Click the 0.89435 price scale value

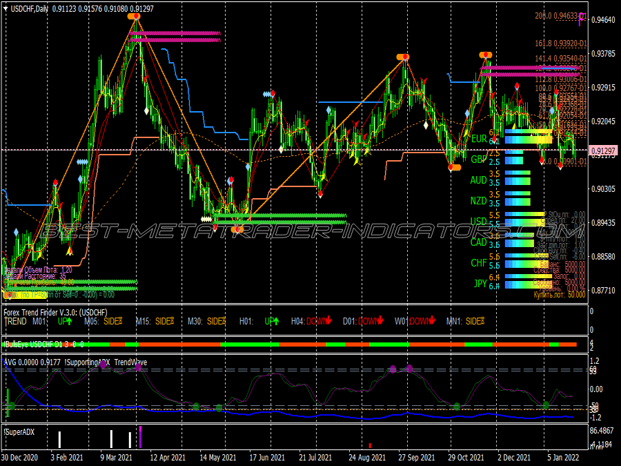[604, 223]
